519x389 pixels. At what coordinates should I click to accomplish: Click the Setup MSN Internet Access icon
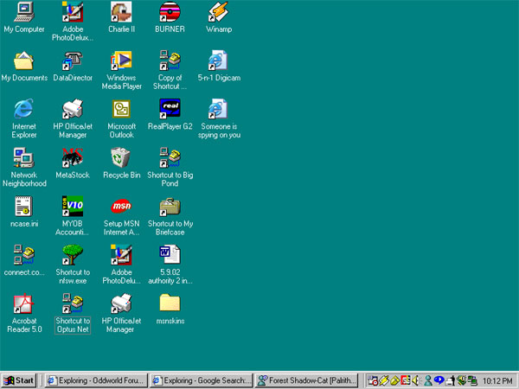tap(121, 207)
